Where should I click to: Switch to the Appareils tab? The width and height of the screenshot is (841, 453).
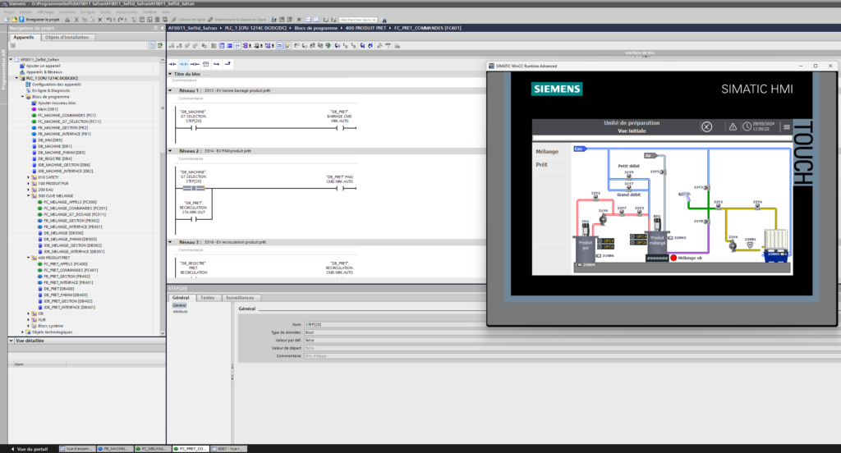pos(24,38)
